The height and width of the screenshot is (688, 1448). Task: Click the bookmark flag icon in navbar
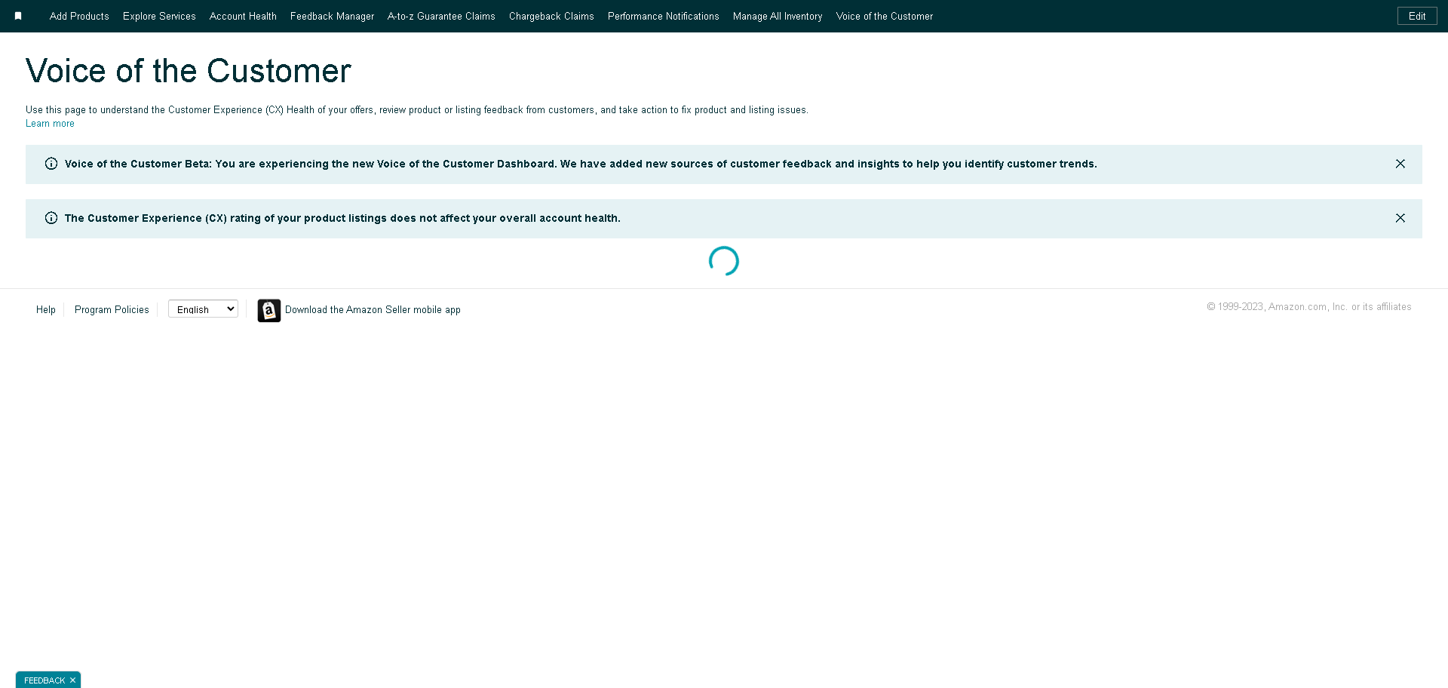[x=18, y=16]
